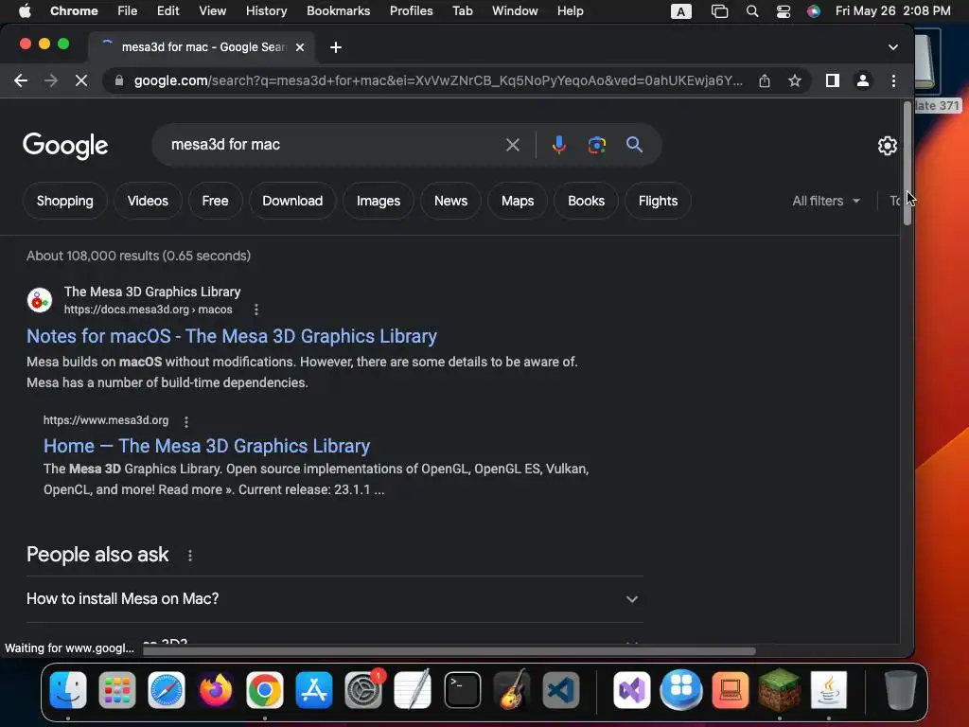Click the magnifier search button
The width and height of the screenshot is (969, 727).
634,145
